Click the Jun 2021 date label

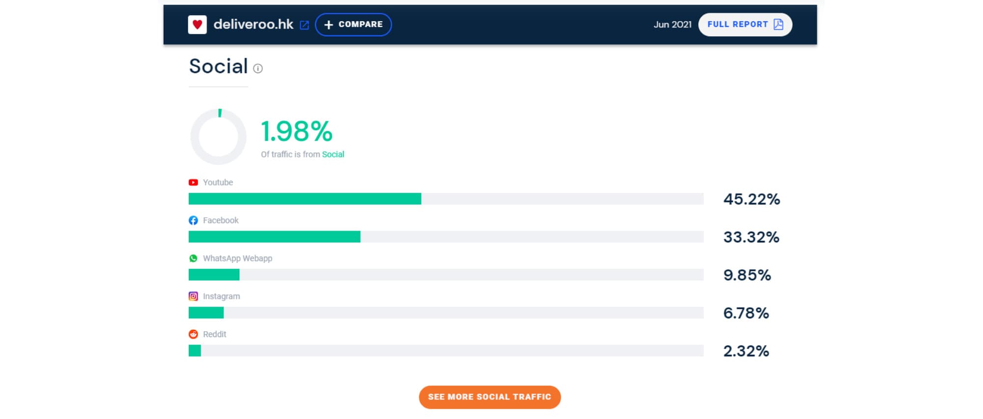672,25
